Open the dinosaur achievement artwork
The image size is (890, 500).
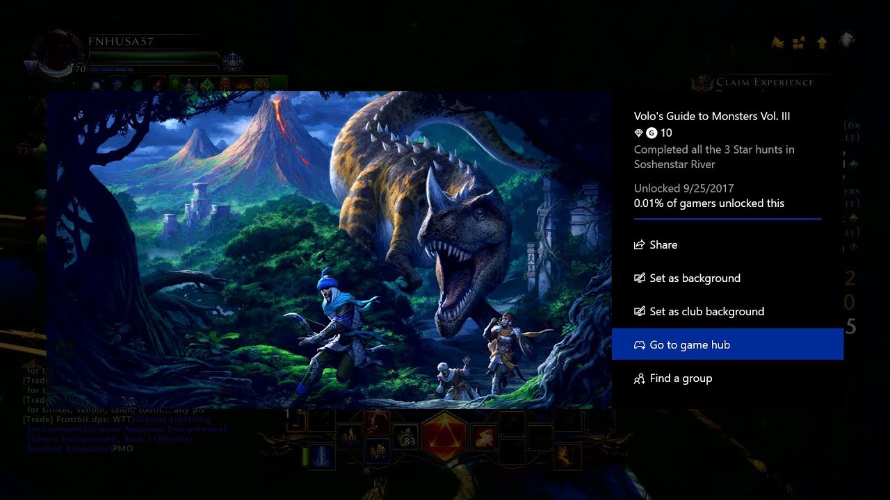[x=329, y=249]
